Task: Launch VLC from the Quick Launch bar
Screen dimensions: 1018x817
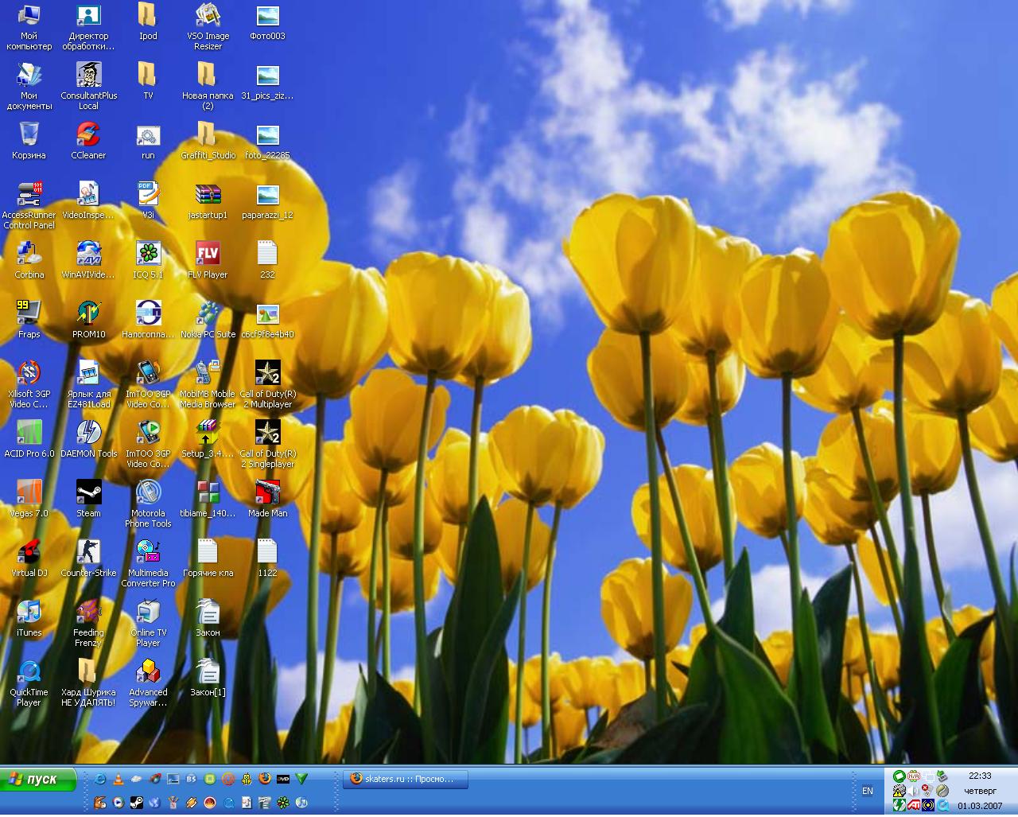Action: click(119, 779)
